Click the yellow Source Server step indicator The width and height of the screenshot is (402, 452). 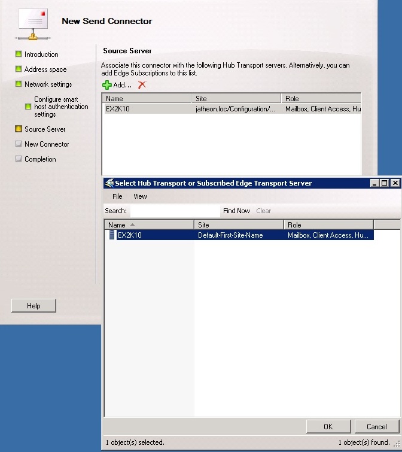pyautogui.click(x=19, y=129)
